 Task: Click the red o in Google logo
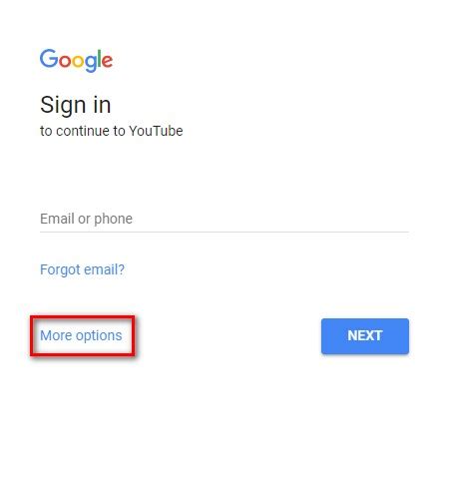click(65, 61)
